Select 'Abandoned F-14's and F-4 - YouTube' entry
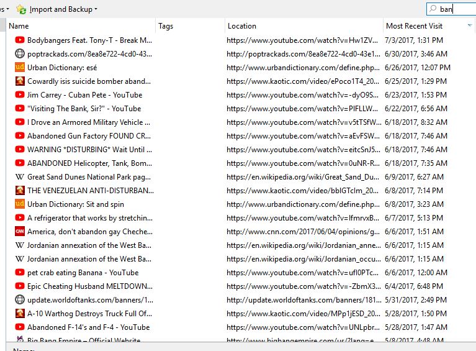This screenshot has width=476, height=351. point(89,327)
